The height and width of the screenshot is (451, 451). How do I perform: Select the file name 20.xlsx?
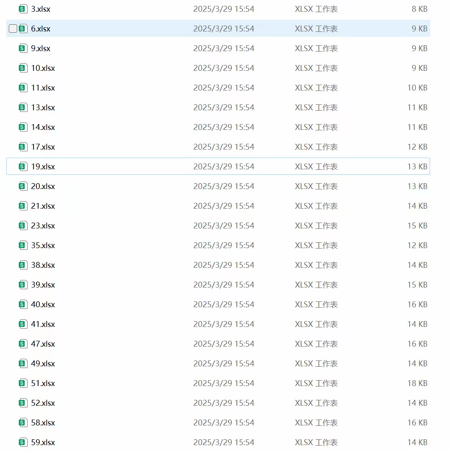pyautogui.click(x=43, y=186)
